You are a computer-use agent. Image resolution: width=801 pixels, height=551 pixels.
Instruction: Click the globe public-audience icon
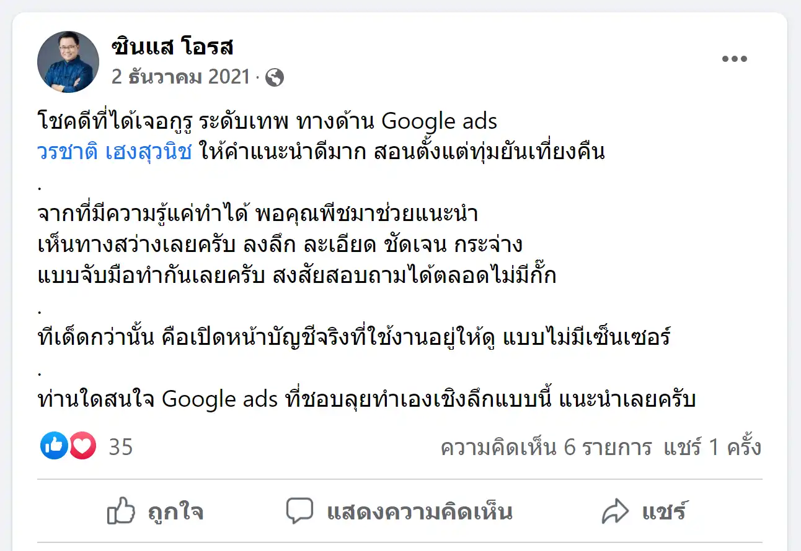point(274,77)
